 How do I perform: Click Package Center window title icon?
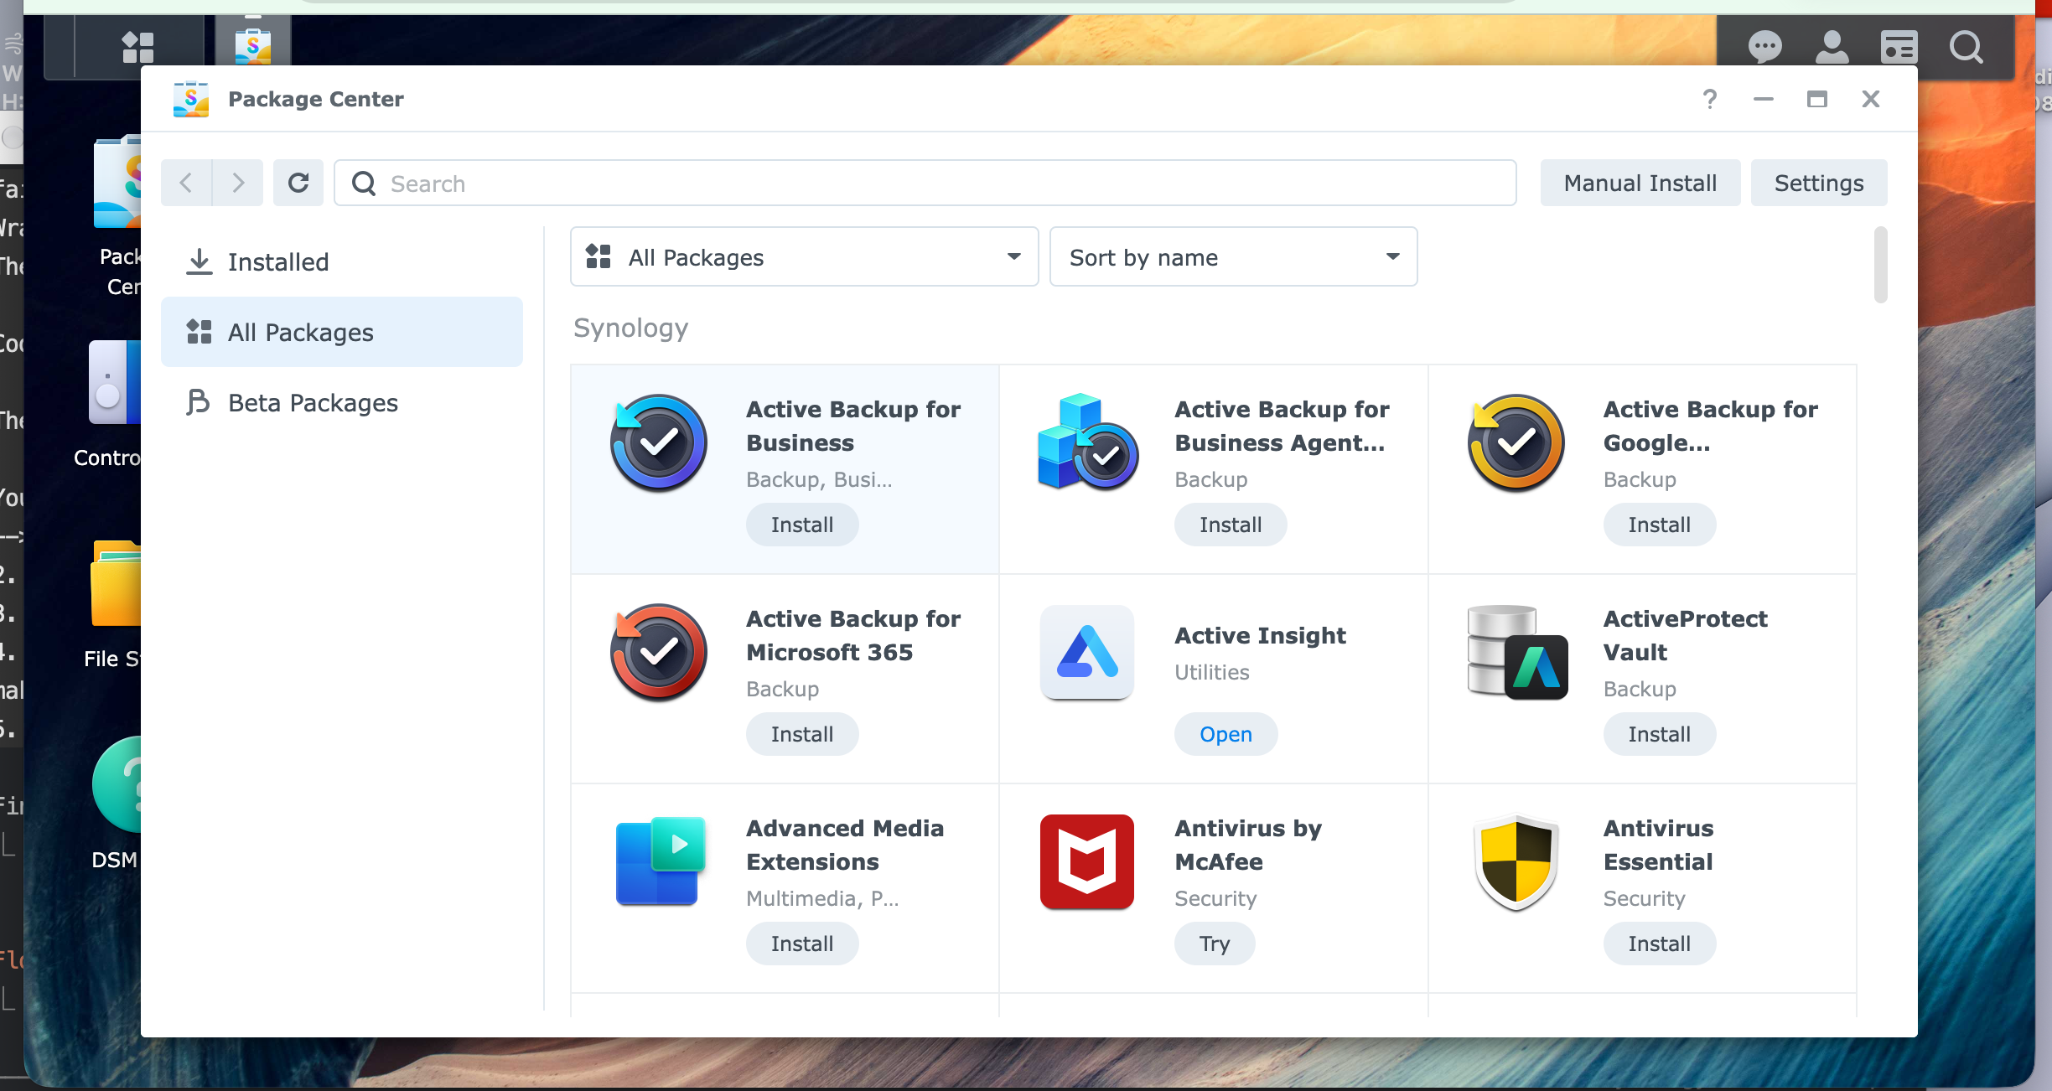191,99
